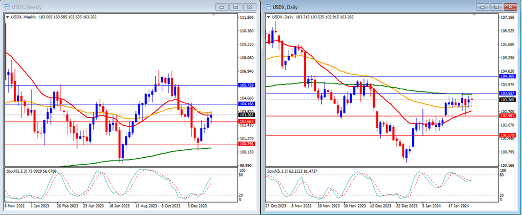522x215 pixels.
Task: Close the USDX Weekly chart window
Action: click(x=249, y=6)
